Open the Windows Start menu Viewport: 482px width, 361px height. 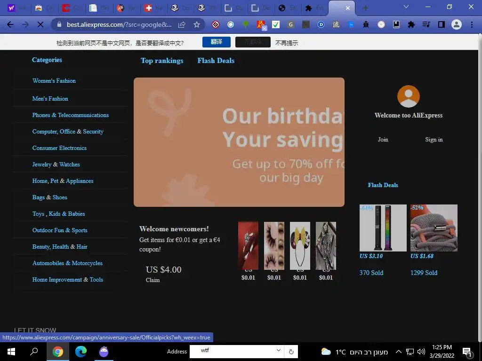pyautogui.click(x=11, y=352)
